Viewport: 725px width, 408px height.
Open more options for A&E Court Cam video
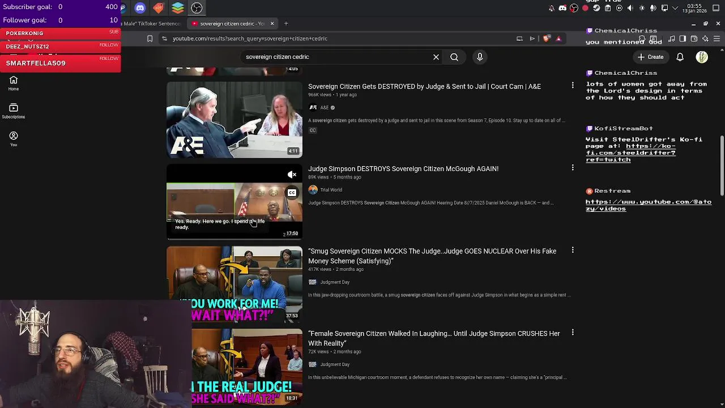point(573,85)
